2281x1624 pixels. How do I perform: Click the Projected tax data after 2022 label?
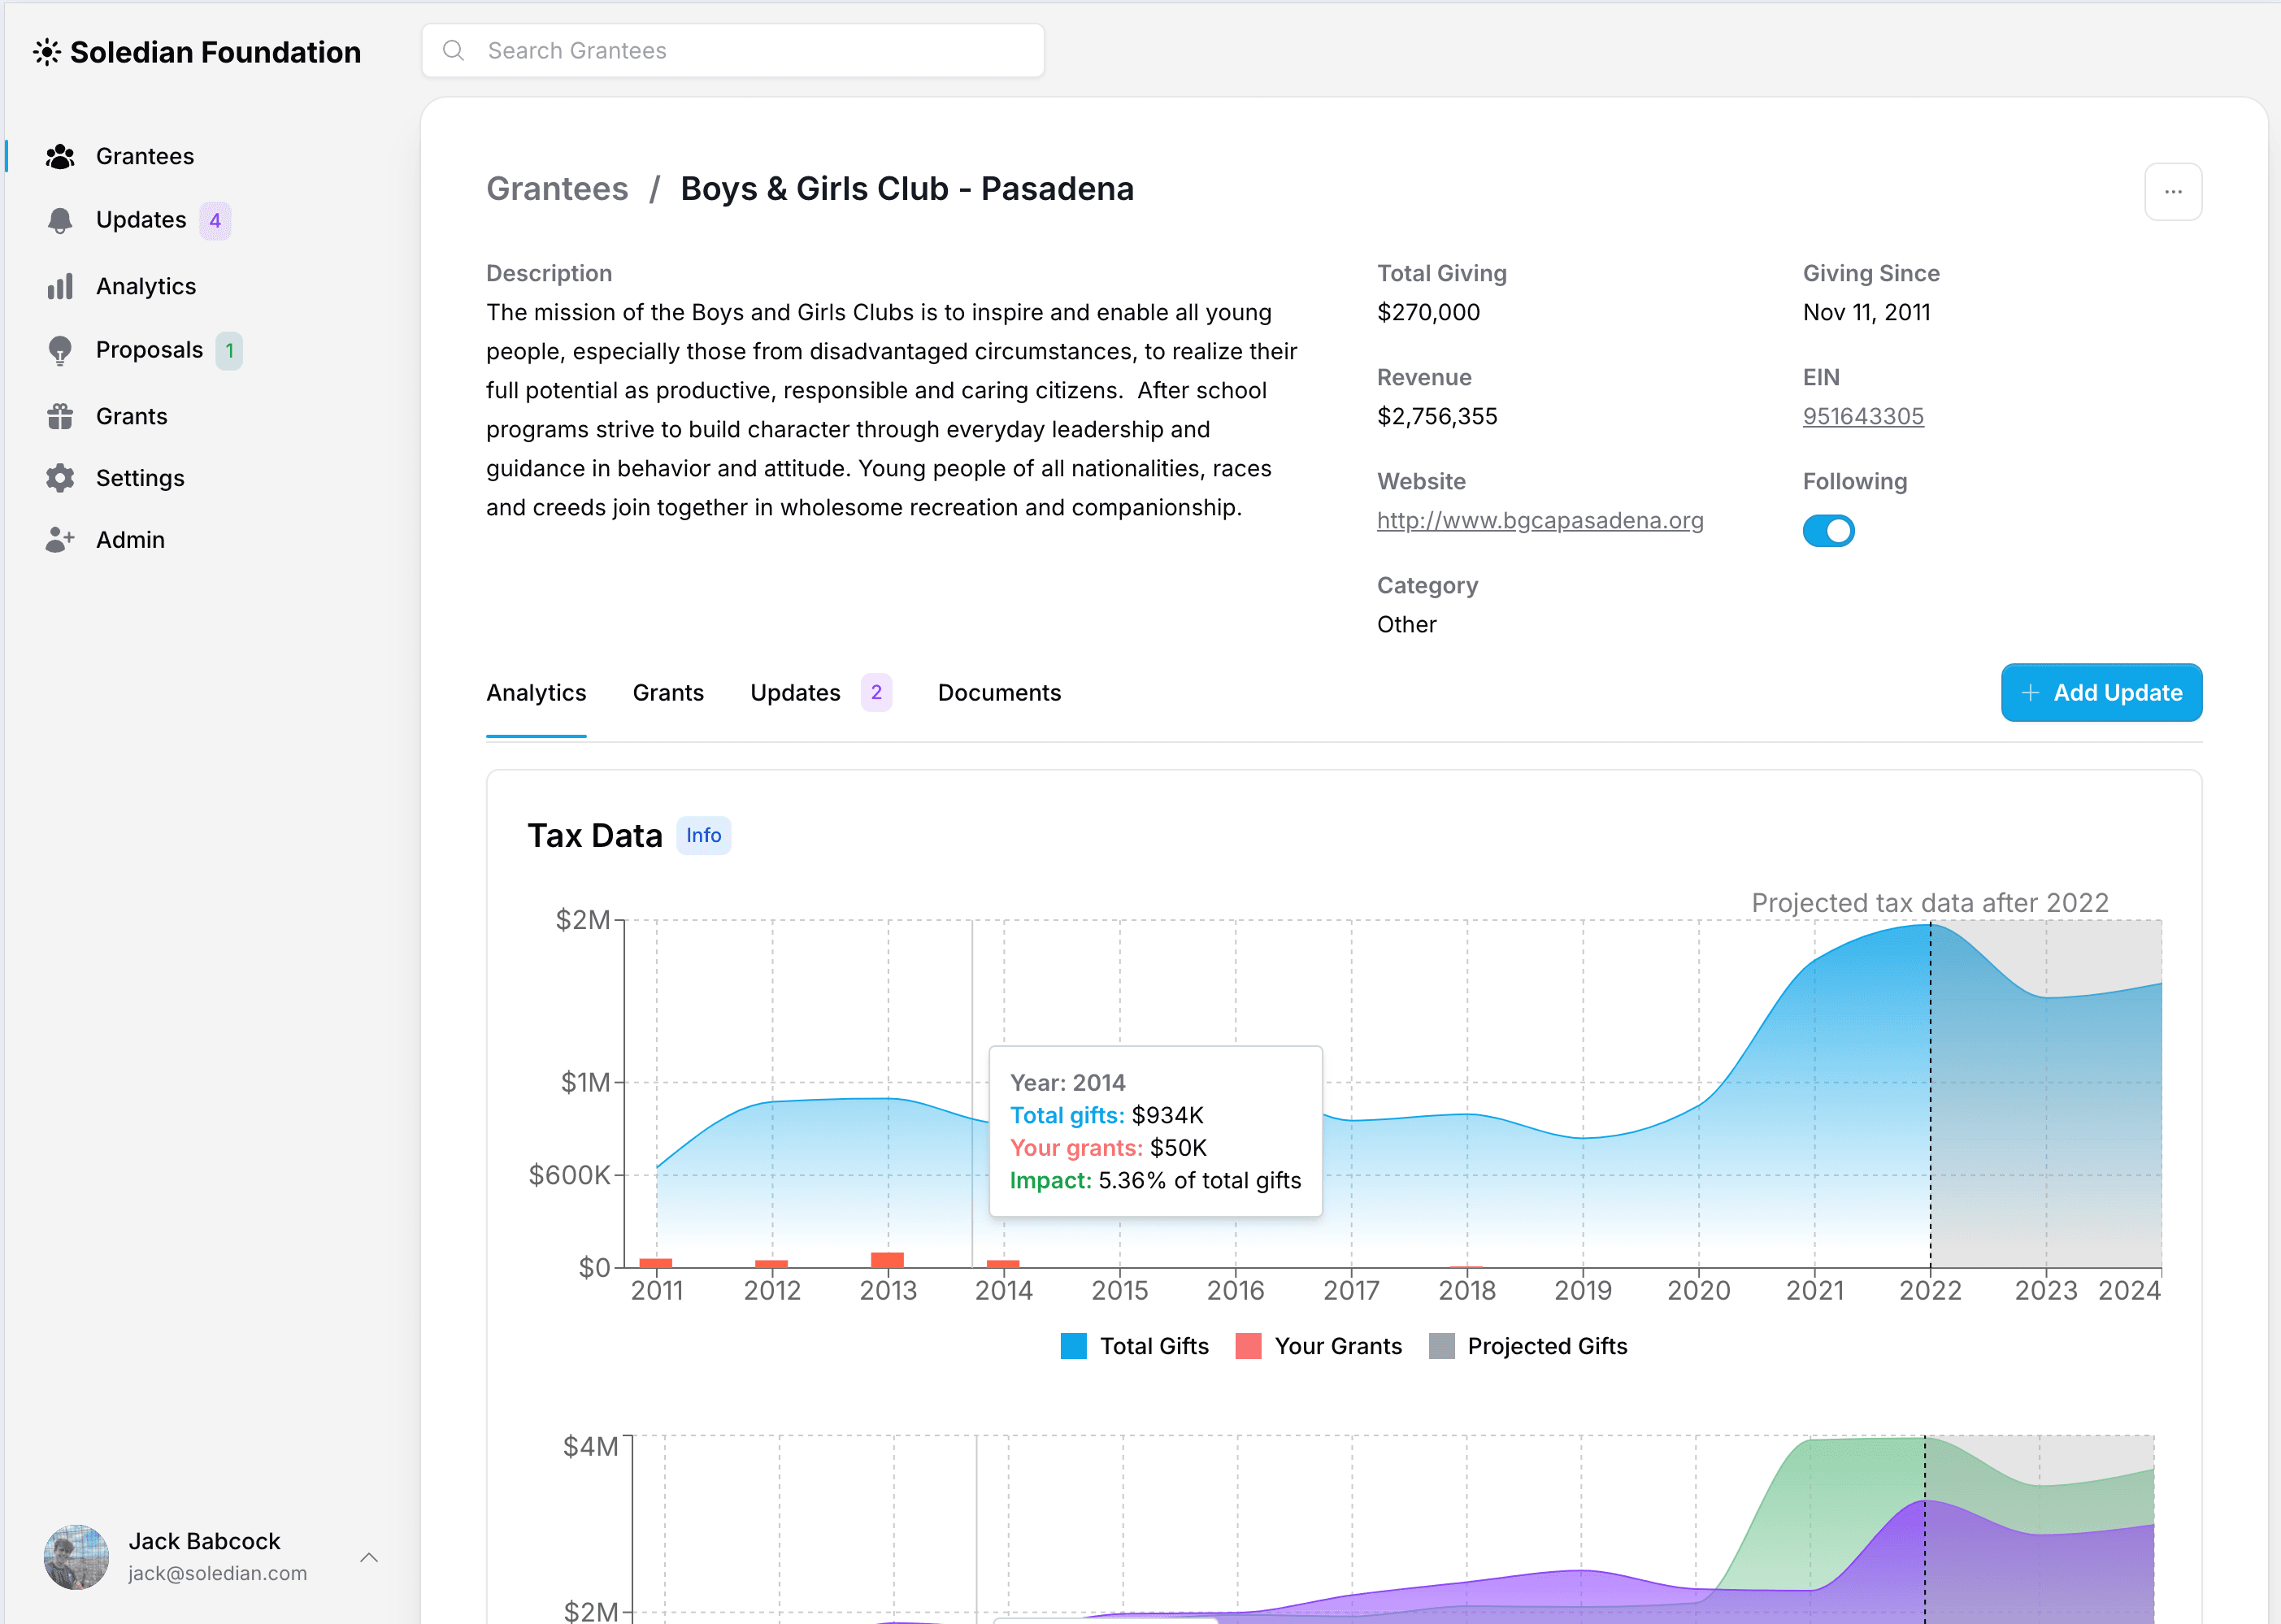point(1929,902)
